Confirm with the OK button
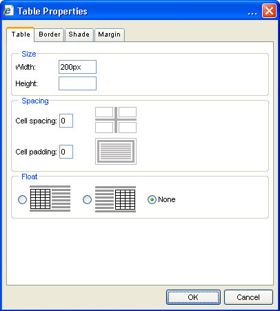This screenshot has height=311, width=280. point(193,297)
